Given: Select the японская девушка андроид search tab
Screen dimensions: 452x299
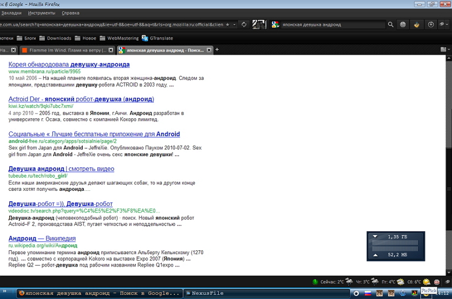Looking at the screenshot, I should [165, 50].
